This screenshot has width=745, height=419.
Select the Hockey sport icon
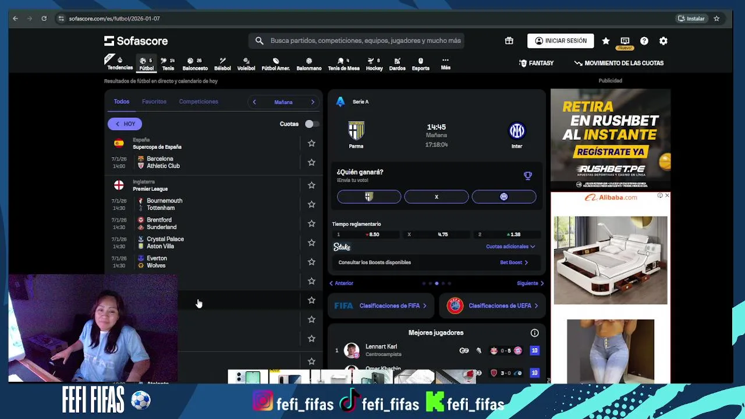coord(374,63)
